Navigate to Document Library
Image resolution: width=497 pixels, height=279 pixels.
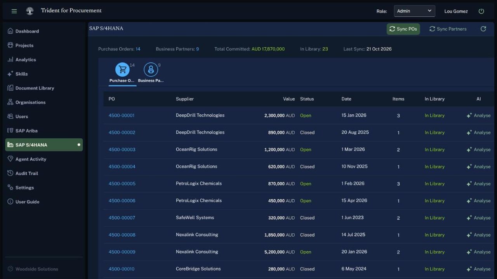click(44, 88)
